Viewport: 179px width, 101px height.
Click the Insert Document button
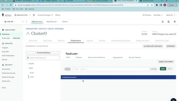(x=166, y=62)
